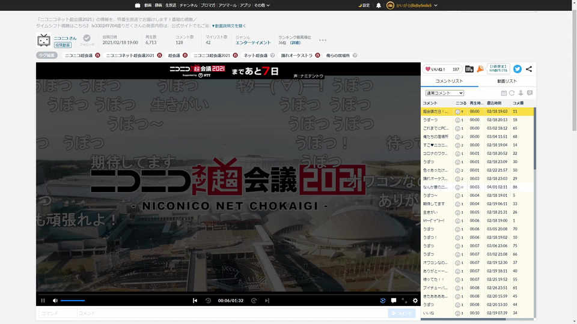Select comment timestamp 04/01 02:11
577x324 pixels.
497,187
